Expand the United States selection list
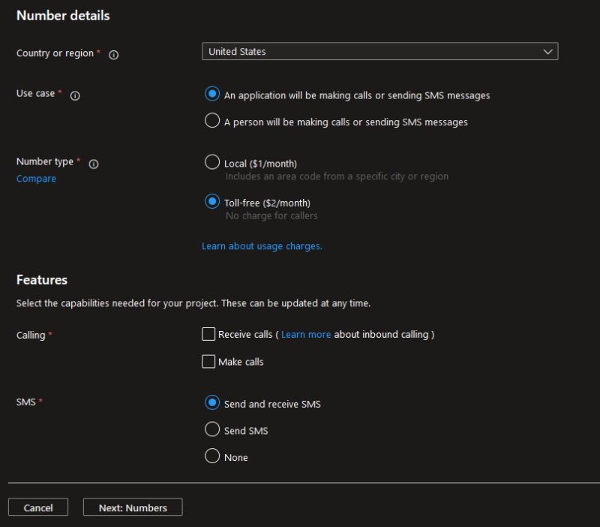 379,51
